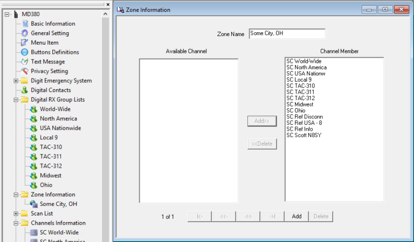Open Basic Information in the tree
Viewport: 414px width, 242px height.
click(53, 24)
